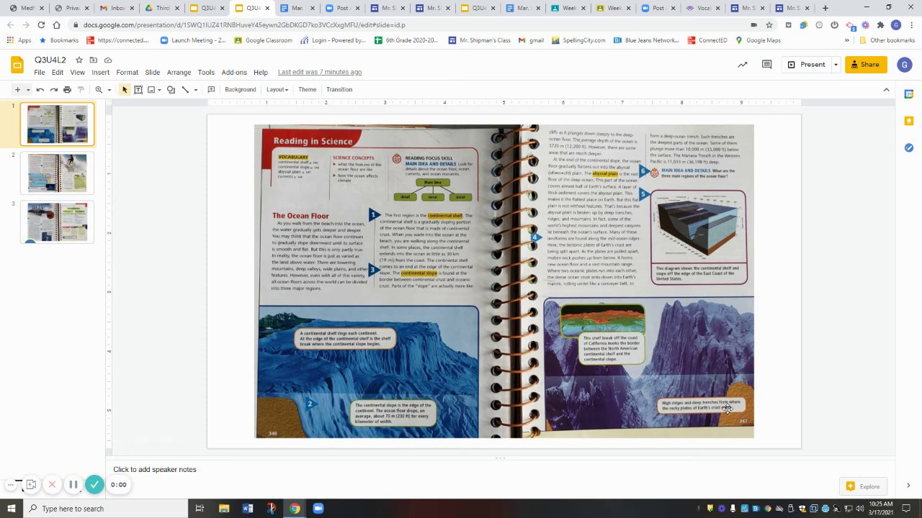This screenshot has height=518, width=922.
Task: Open the activity dashboard trend icon
Action: (743, 65)
